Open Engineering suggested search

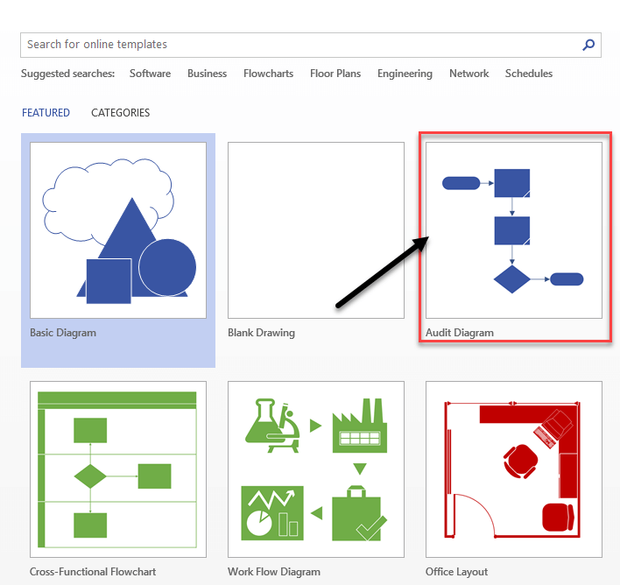point(405,74)
